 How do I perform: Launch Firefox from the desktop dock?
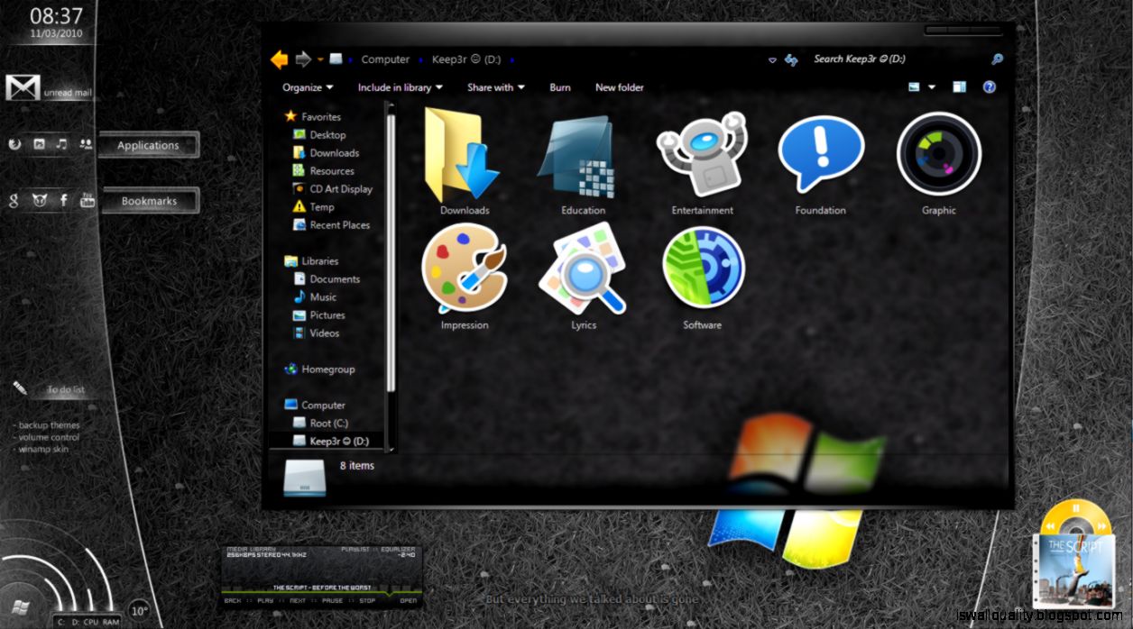(x=15, y=143)
